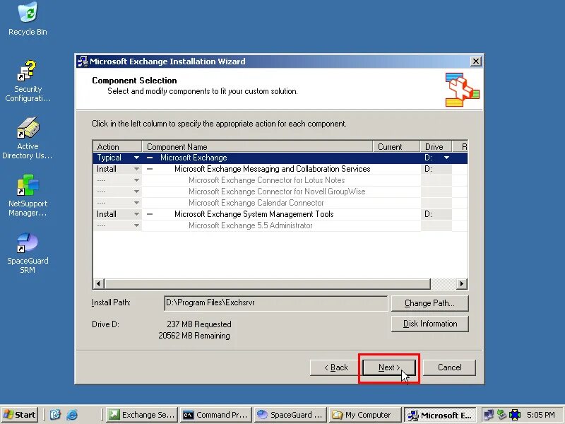Click the Component Name column header
This screenshot has height=424, width=565.
click(257, 147)
